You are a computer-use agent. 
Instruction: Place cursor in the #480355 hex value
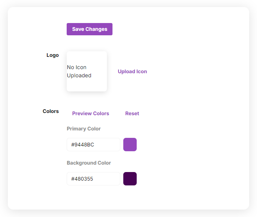click(x=82, y=179)
